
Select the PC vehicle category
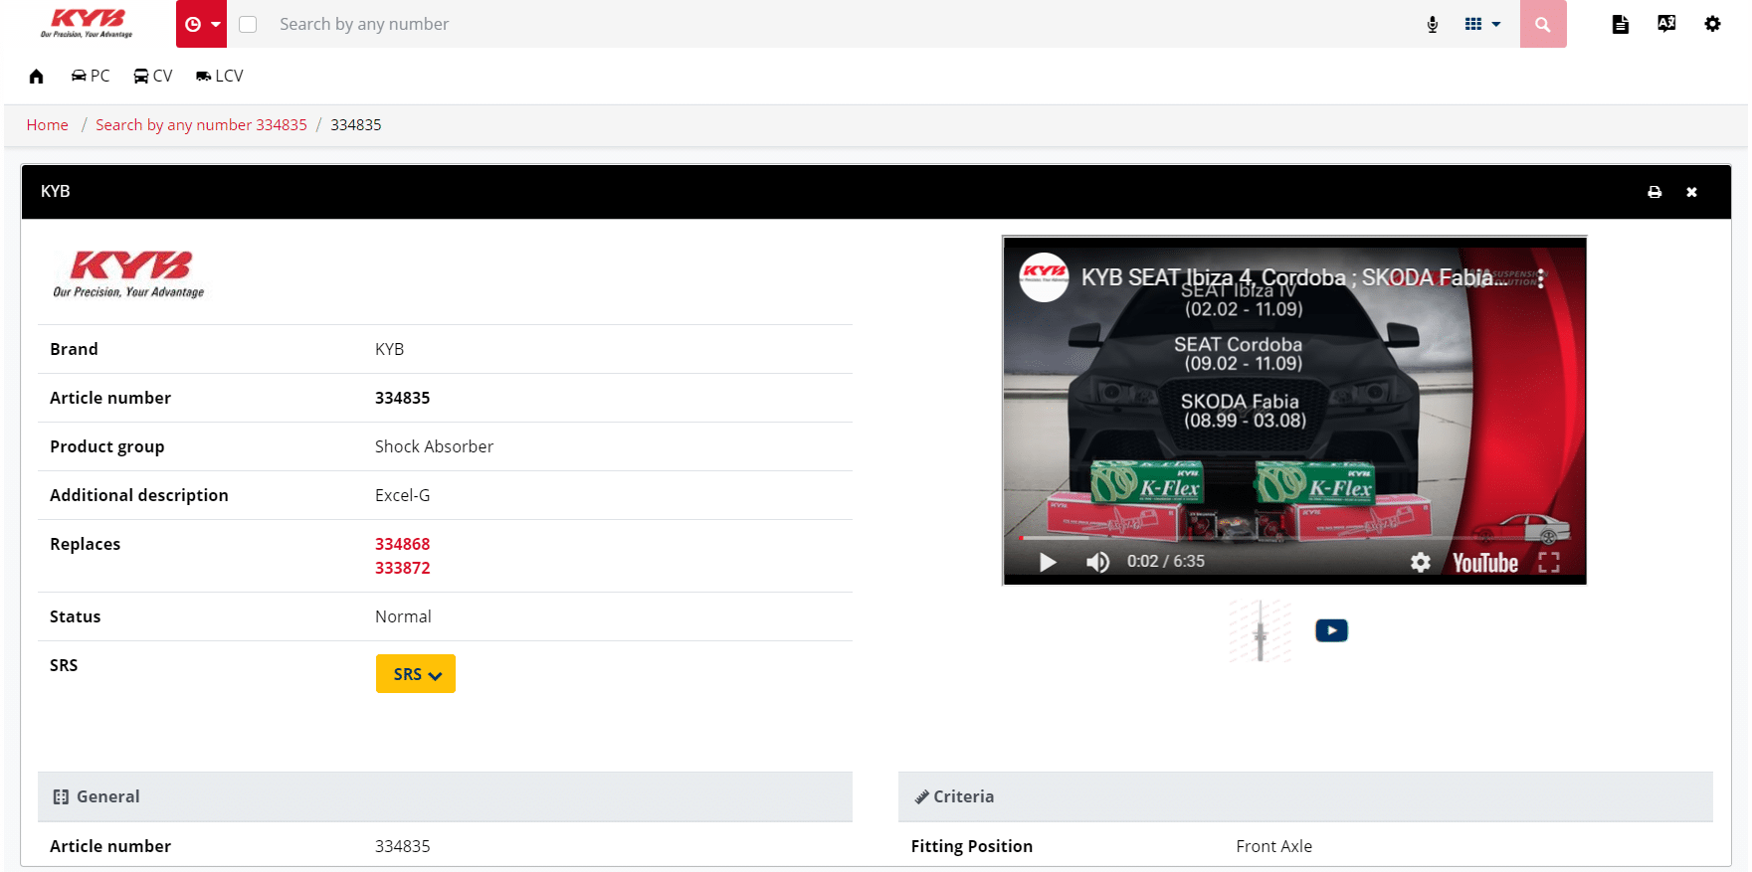pyautogui.click(x=91, y=77)
